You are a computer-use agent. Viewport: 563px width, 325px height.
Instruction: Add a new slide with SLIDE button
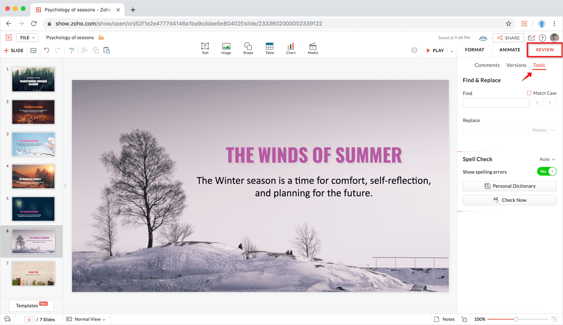coord(14,50)
